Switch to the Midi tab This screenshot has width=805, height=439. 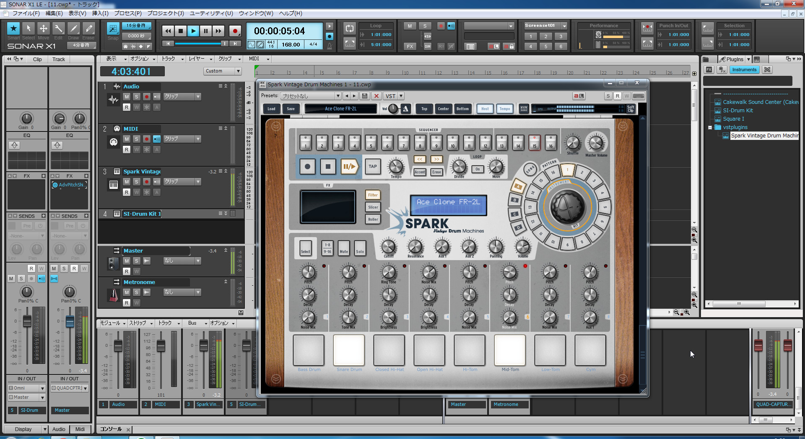click(x=80, y=429)
